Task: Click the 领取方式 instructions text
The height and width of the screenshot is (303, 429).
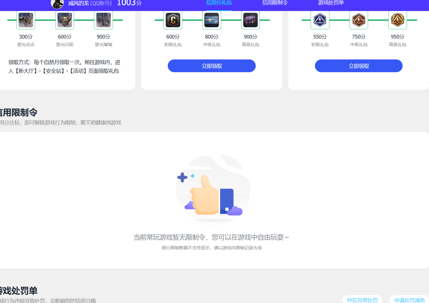Action: click(64, 67)
